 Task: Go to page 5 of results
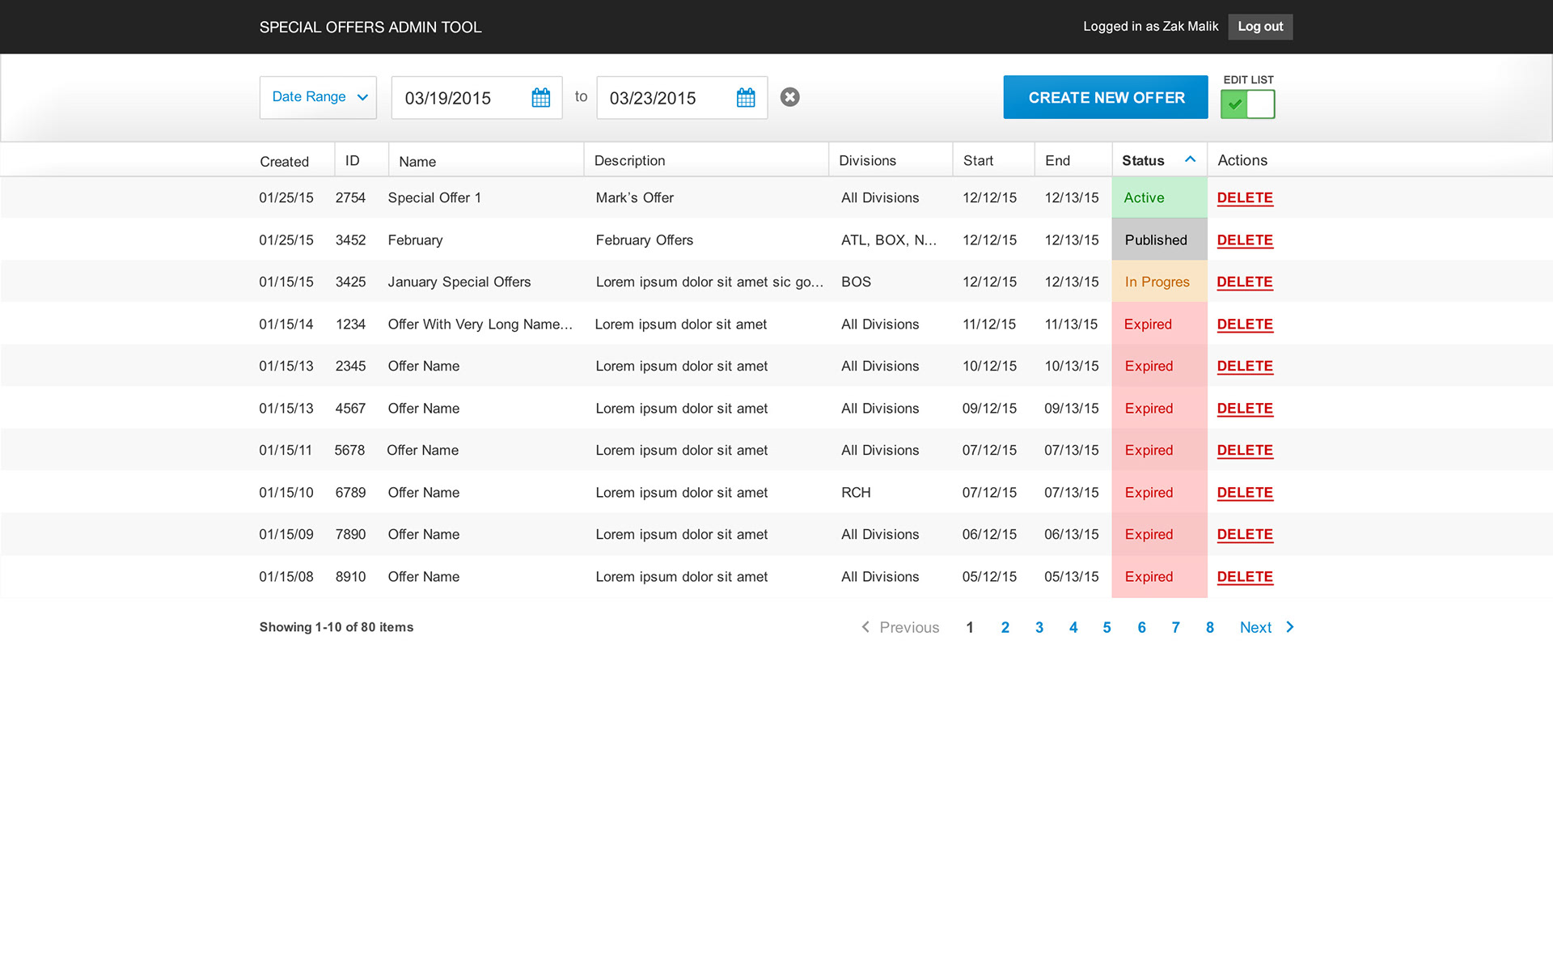tap(1107, 627)
